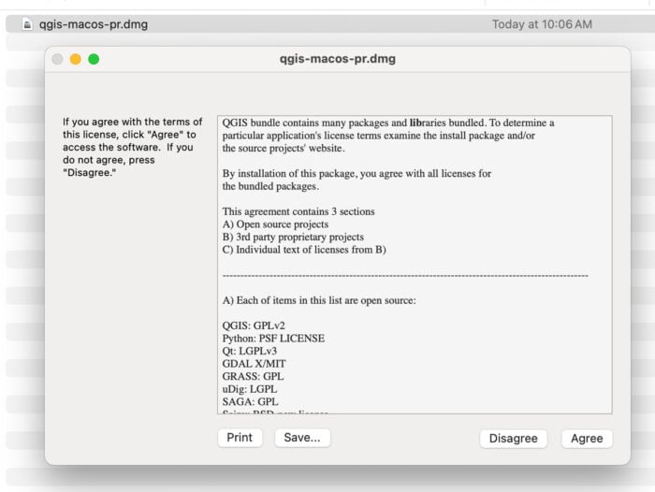The image size is (655, 492).
Task: Click the 'uDig: LGPL' line
Action: pyautogui.click(x=250, y=389)
